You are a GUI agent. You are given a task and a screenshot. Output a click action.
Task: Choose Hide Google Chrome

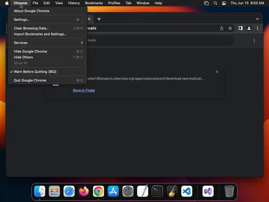pyautogui.click(x=48, y=51)
